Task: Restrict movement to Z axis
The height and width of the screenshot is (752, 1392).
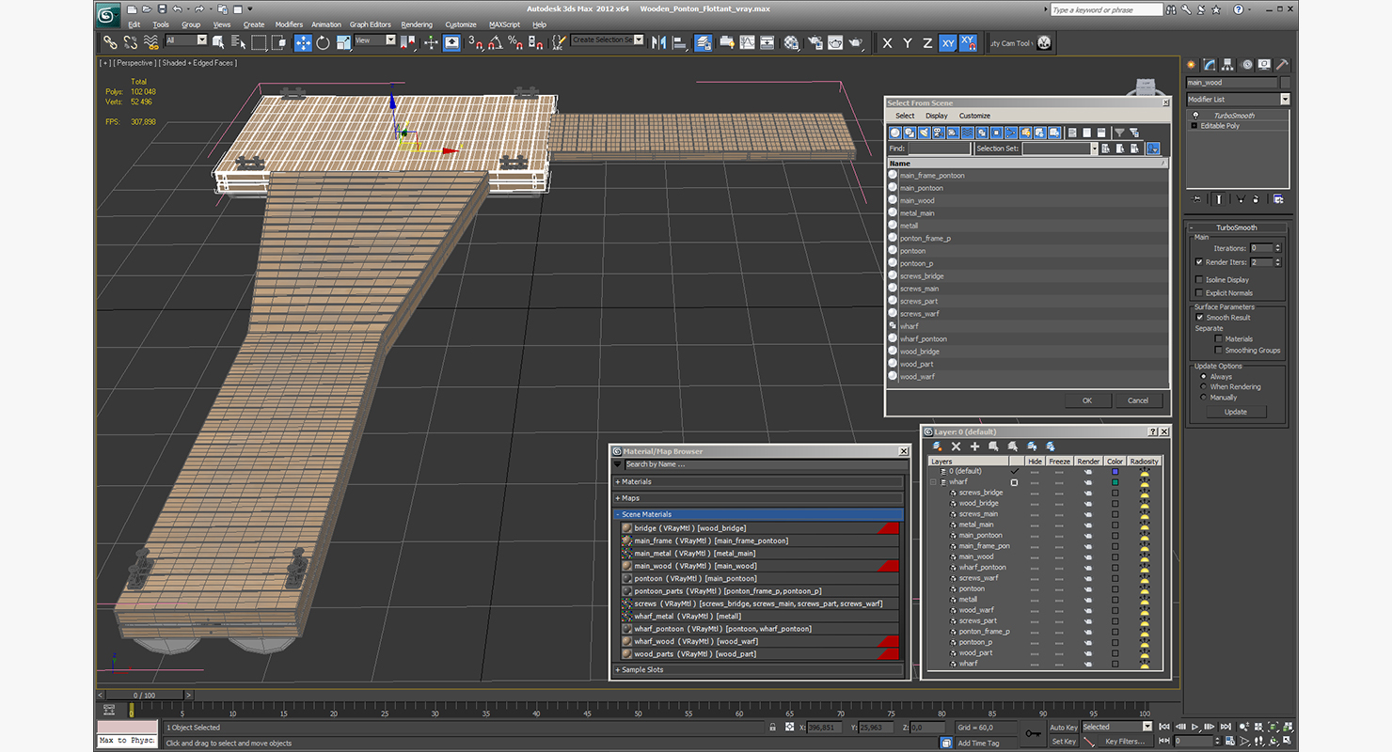Action: pos(927,42)
